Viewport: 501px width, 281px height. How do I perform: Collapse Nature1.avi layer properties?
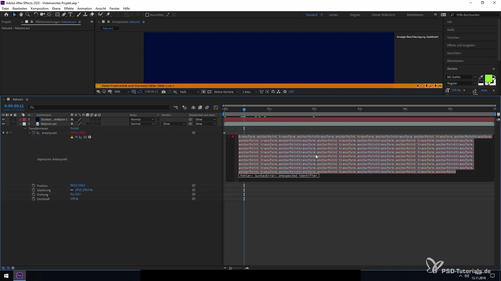(21, 124)
